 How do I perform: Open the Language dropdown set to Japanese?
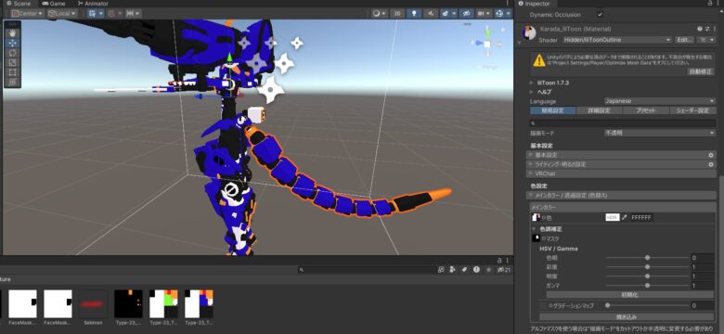click(x=659, y=101)
